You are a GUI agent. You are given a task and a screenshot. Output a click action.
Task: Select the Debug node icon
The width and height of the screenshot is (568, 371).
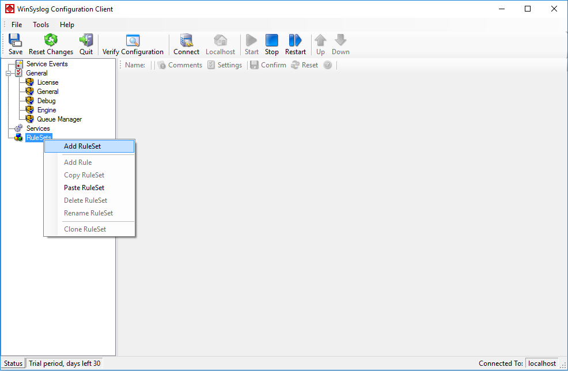click(30, 101)
